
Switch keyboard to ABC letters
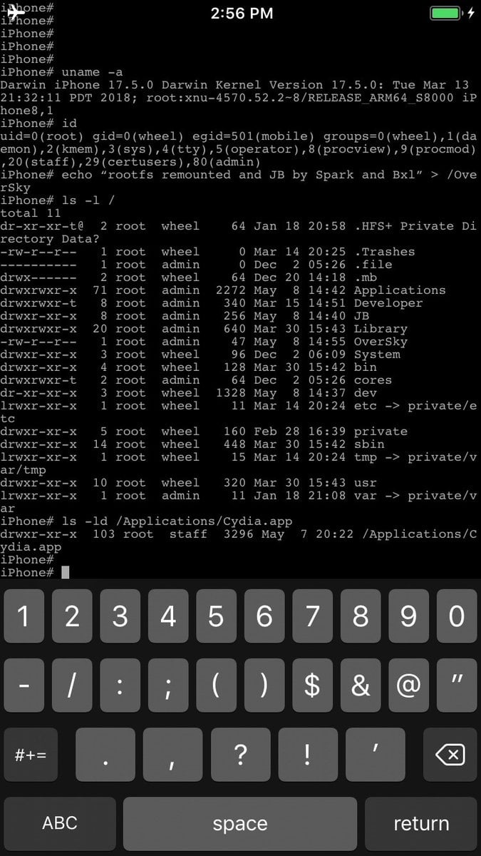coord(60,823)
